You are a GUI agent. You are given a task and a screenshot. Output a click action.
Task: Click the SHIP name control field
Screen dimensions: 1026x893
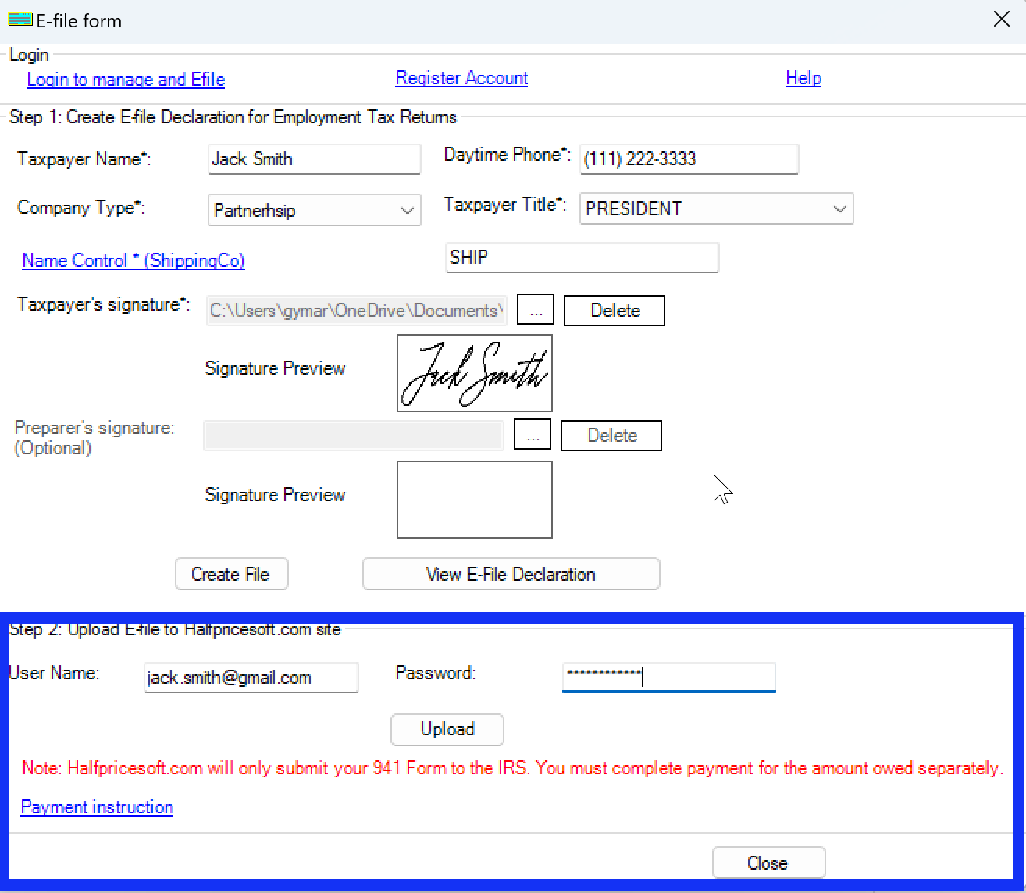point(581,258)
